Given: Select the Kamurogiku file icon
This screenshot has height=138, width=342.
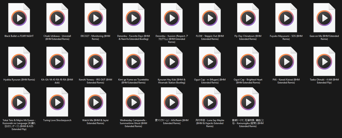Looking at the screenshot, I should point(248,102).
